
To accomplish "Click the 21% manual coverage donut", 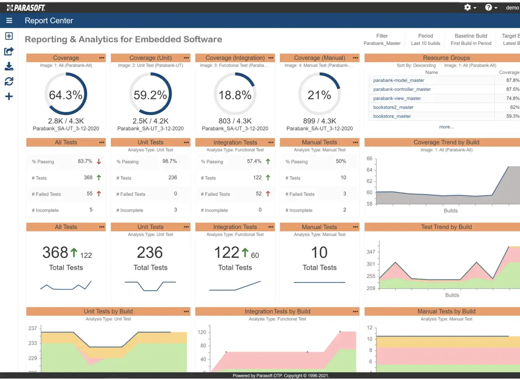I will [x=320, y=94].
